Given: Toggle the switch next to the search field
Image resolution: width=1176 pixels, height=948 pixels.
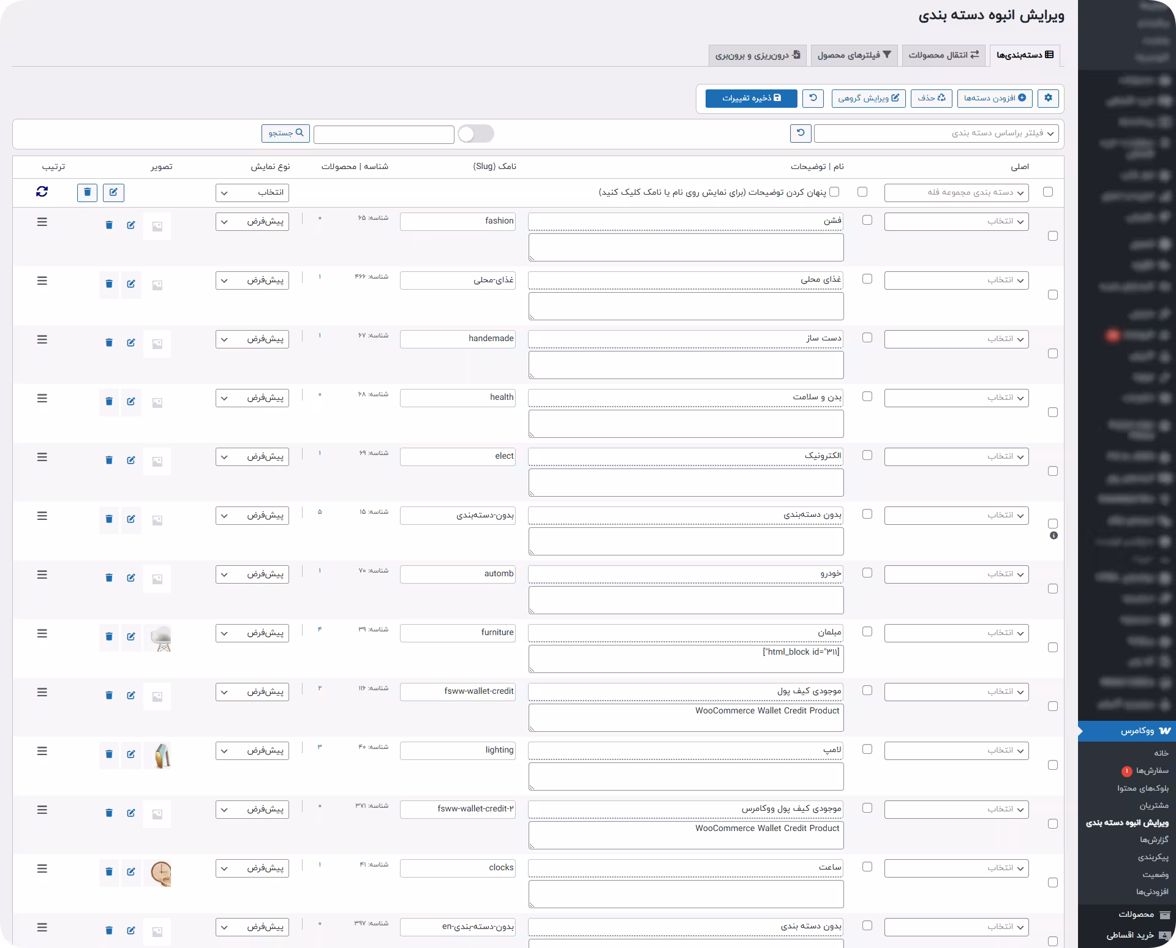Looking at the screenshot, I should 476,134.
